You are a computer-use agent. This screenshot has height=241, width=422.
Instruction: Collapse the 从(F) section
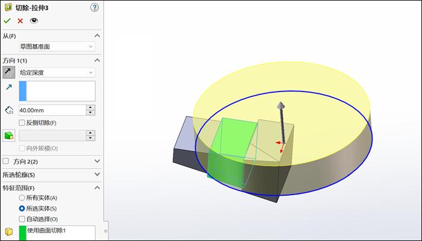click(x=97, y=36)
